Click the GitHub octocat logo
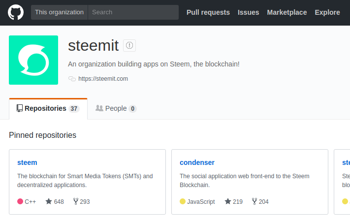 [16, 12]
